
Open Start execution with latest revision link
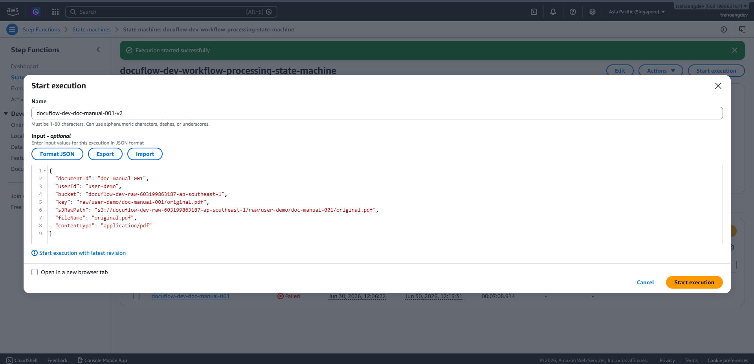[83, 253]
